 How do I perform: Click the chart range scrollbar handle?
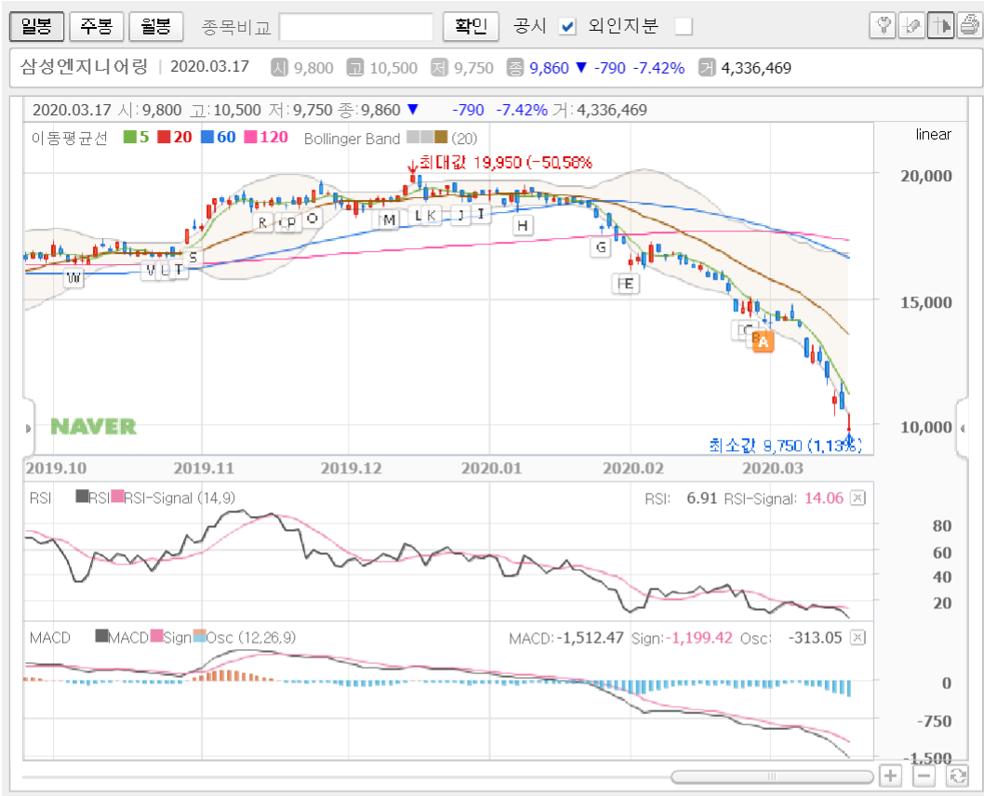[x=772, y=776]
